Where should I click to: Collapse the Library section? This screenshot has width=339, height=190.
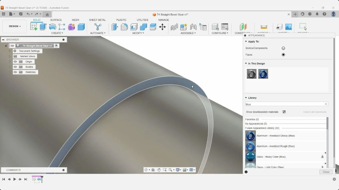click(x=246, y=98)
